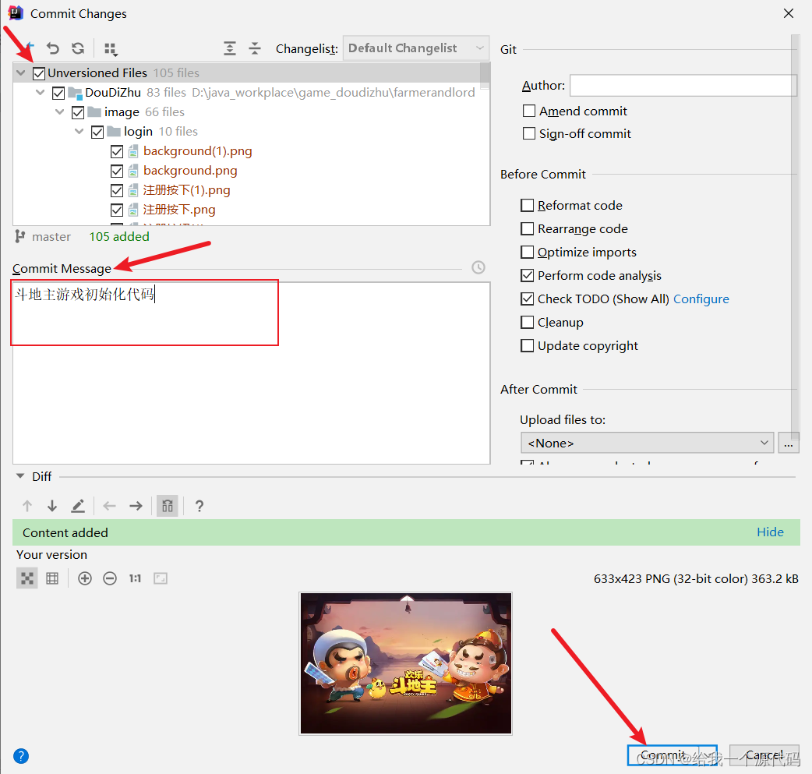Click the zoom out minus icon
The width and height of the screenshot is (812, 774).
pos(110,578)
